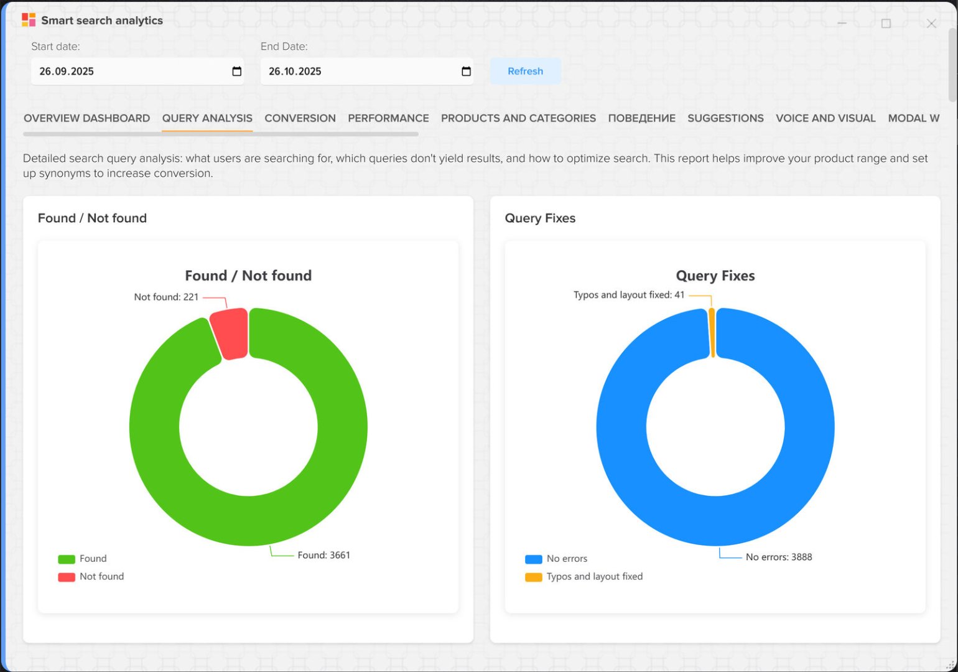The width and height of the screenshot is (958, 672).
Task: Click the 'No errors' legend text
Action: [567, 559]
